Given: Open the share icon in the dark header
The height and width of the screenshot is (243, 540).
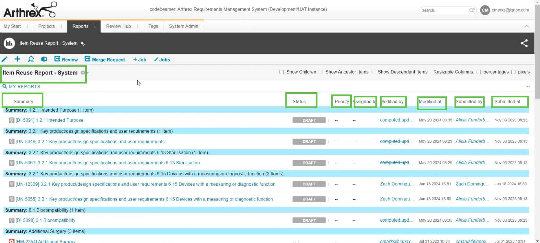Looking at the screenshot, I should (x=524, y=43).
